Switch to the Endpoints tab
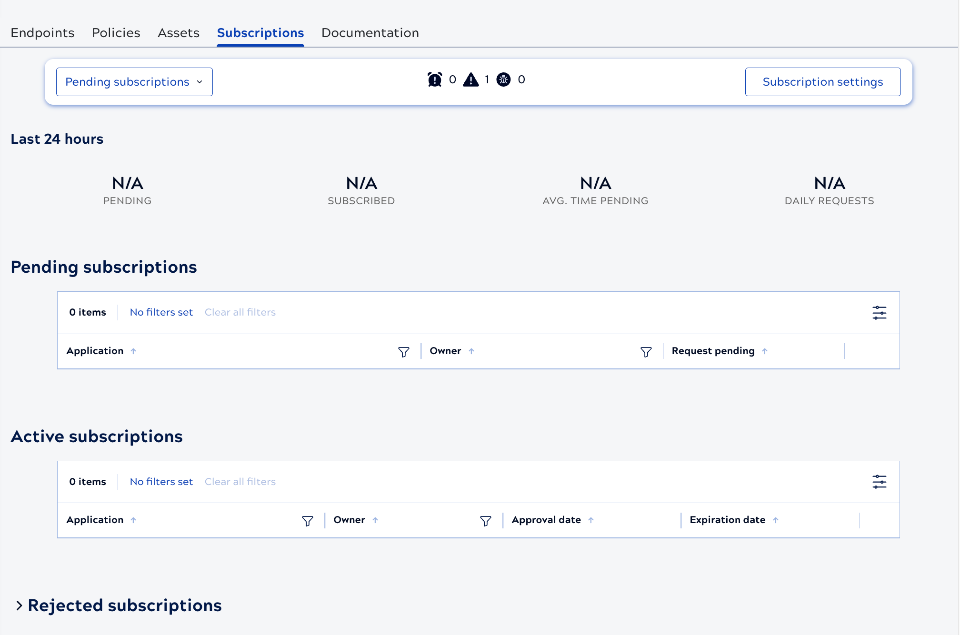 click(x=42, y=33)
